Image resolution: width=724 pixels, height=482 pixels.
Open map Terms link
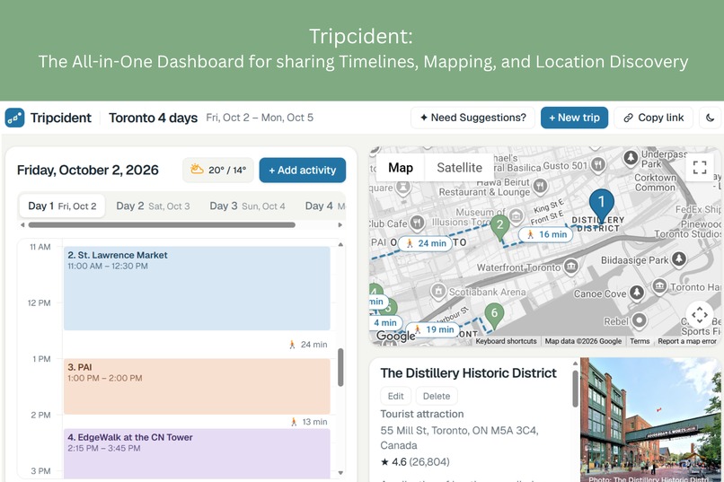point(640,341)
